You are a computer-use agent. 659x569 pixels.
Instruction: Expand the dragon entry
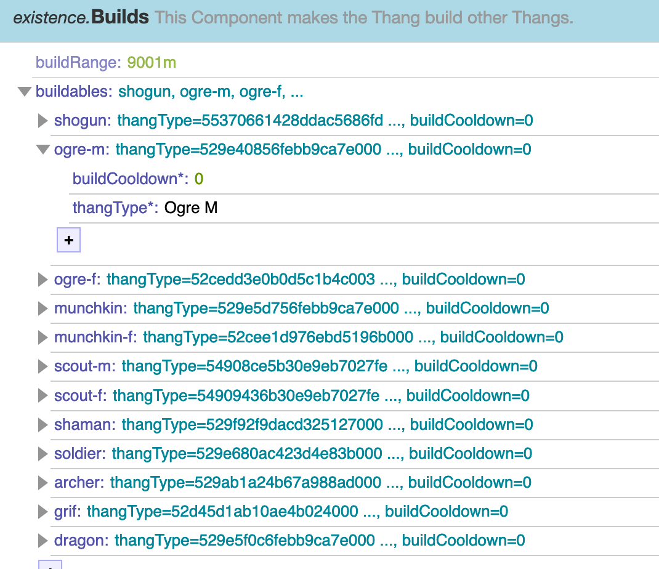click(43, 541)
